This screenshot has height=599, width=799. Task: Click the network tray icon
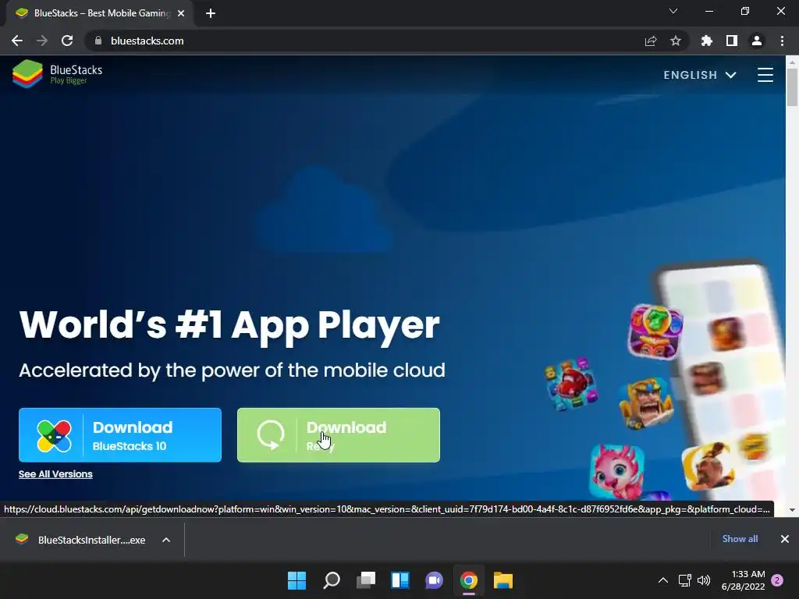685,580
